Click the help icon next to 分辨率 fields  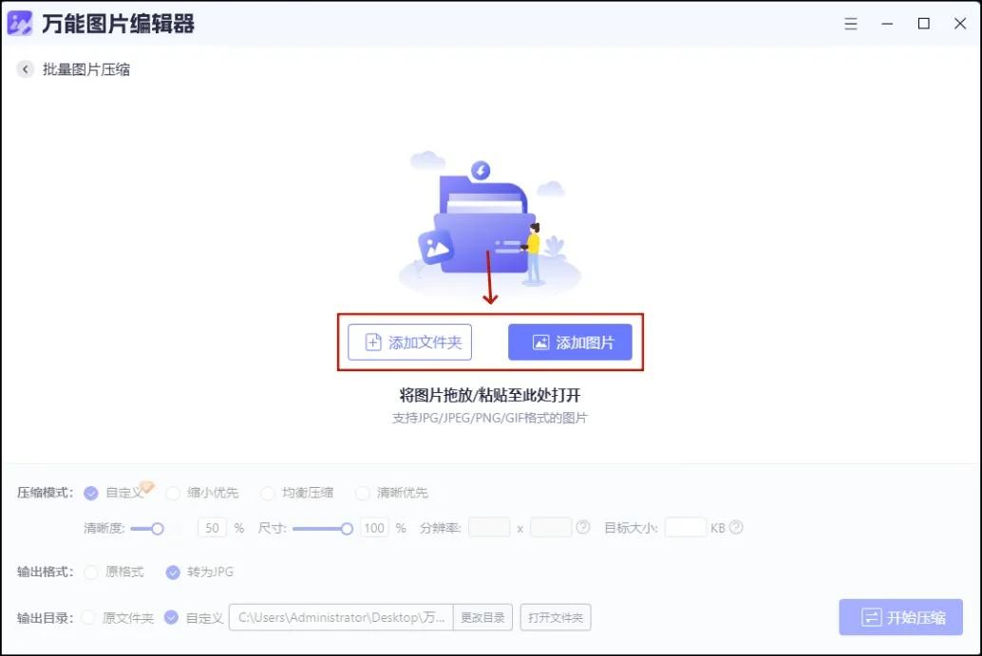point(583,528)
